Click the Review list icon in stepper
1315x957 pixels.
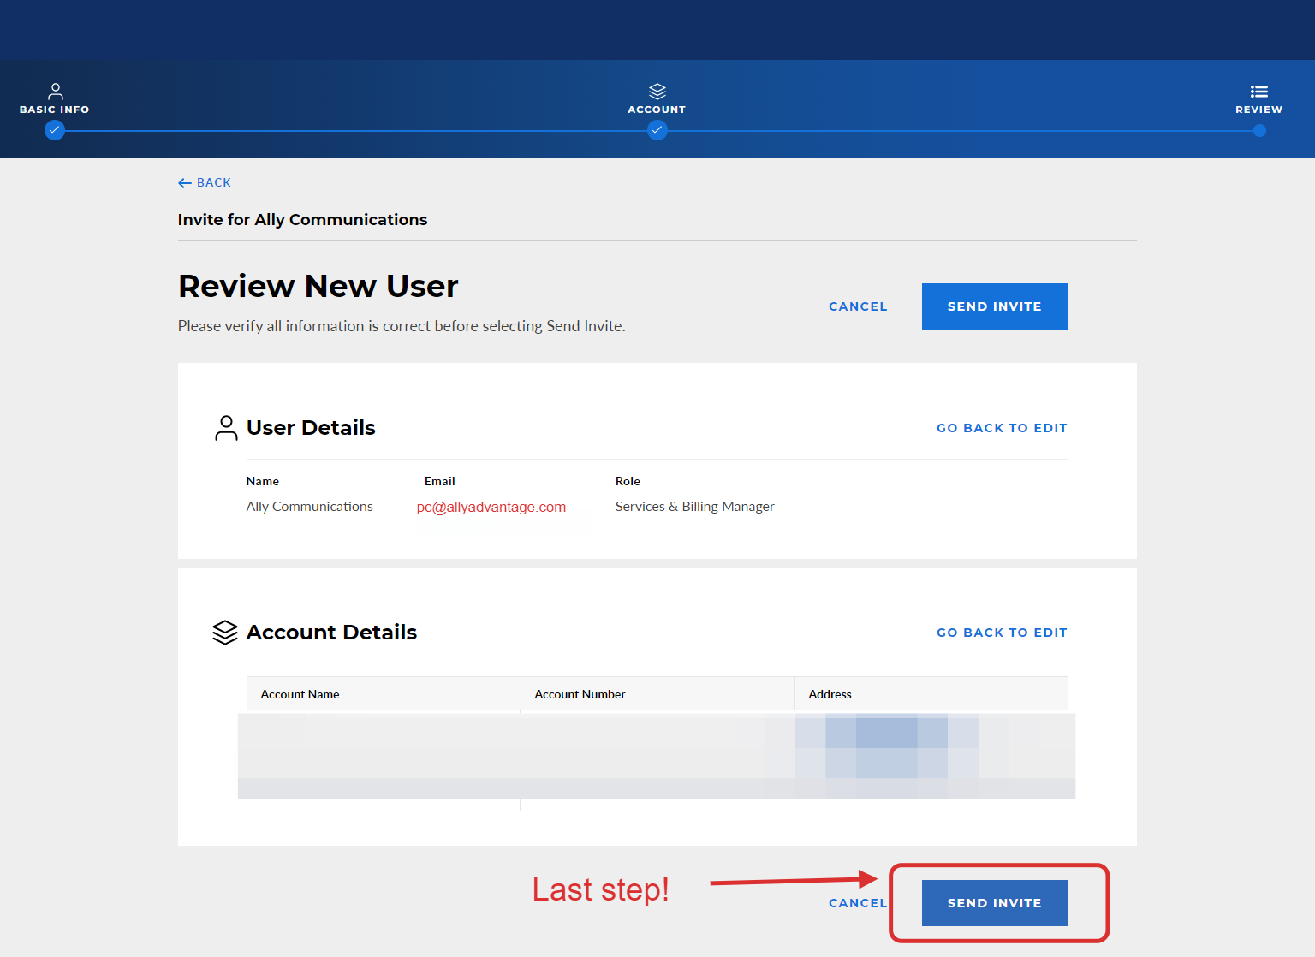(1259, 92)
